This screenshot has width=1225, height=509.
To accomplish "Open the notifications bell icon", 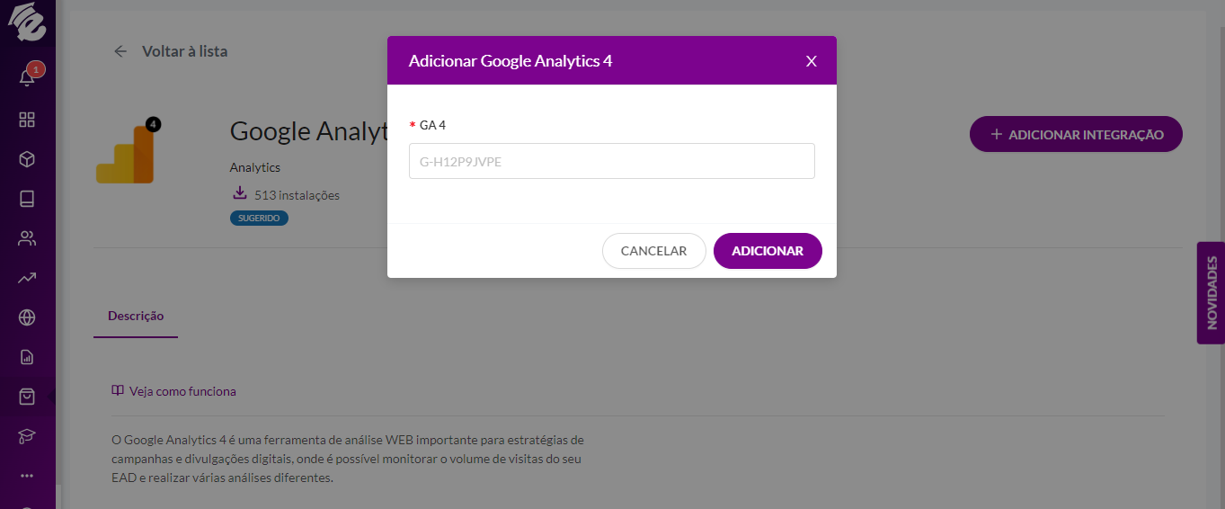I will [x=27, y=78].
